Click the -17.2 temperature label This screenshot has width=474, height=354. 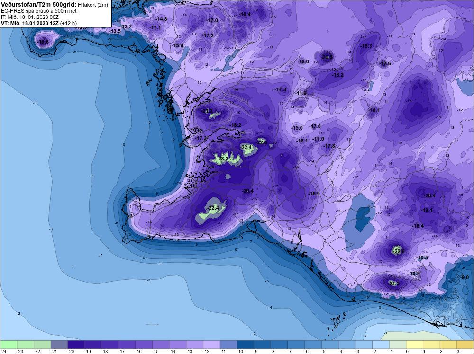(x=208, y=35)
